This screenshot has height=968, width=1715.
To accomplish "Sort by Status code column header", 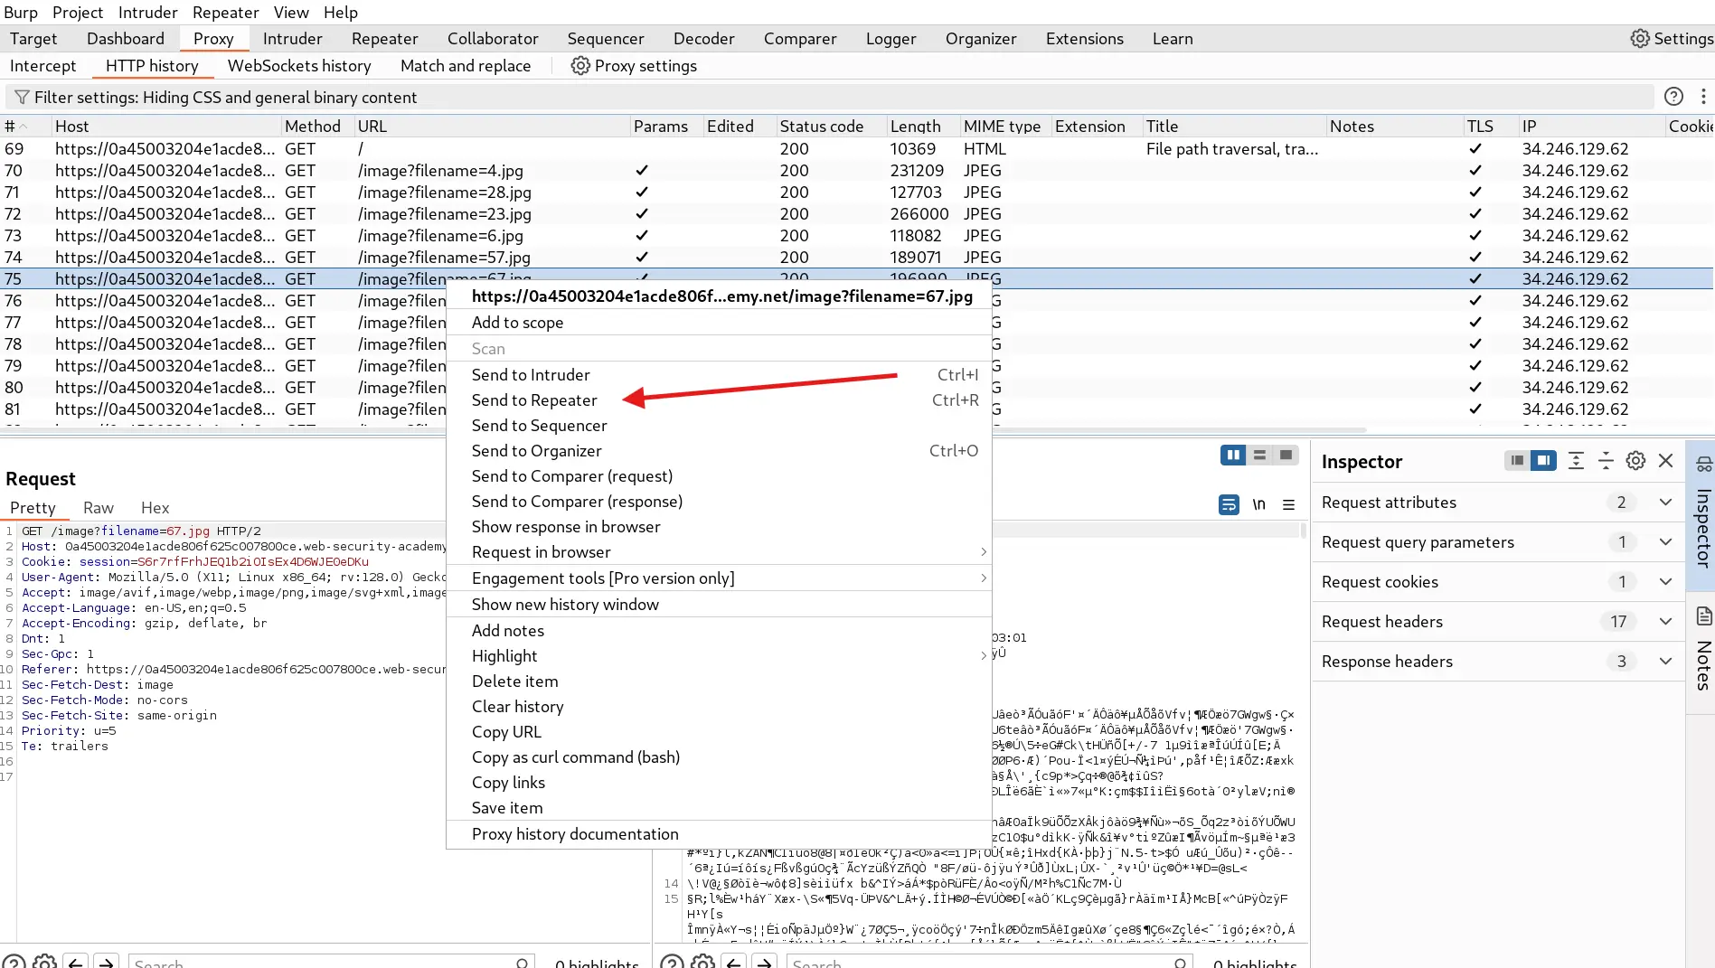I will pos(831,127).
